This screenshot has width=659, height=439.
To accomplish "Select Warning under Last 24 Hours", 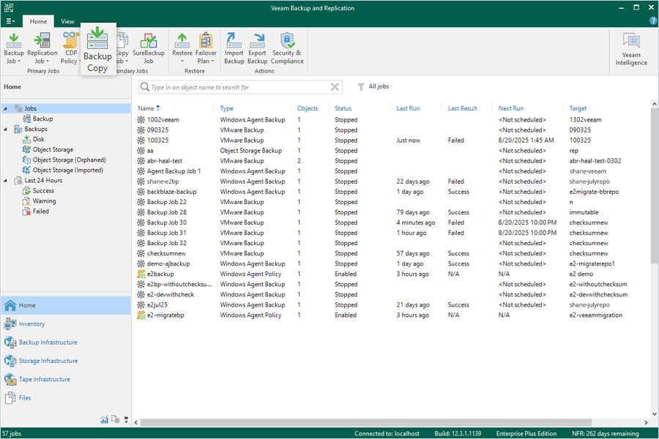I will click(40, 200).
